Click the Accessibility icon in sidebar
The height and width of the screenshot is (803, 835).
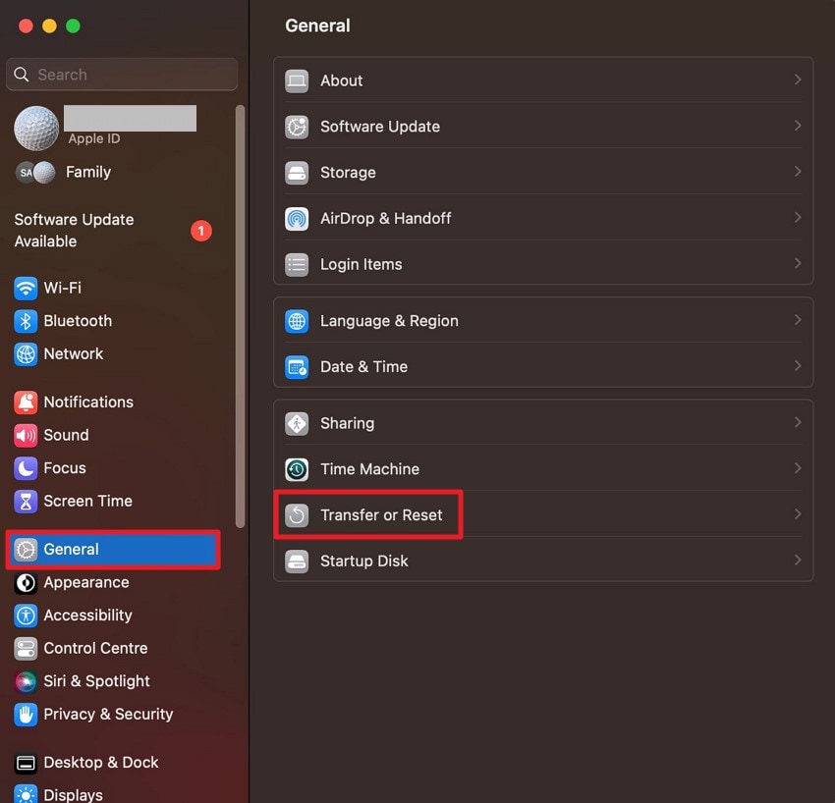[26, 616]
